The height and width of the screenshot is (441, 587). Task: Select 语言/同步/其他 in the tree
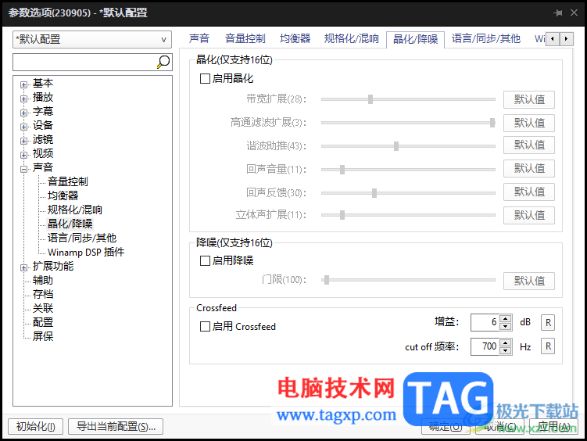click(82, 238)
